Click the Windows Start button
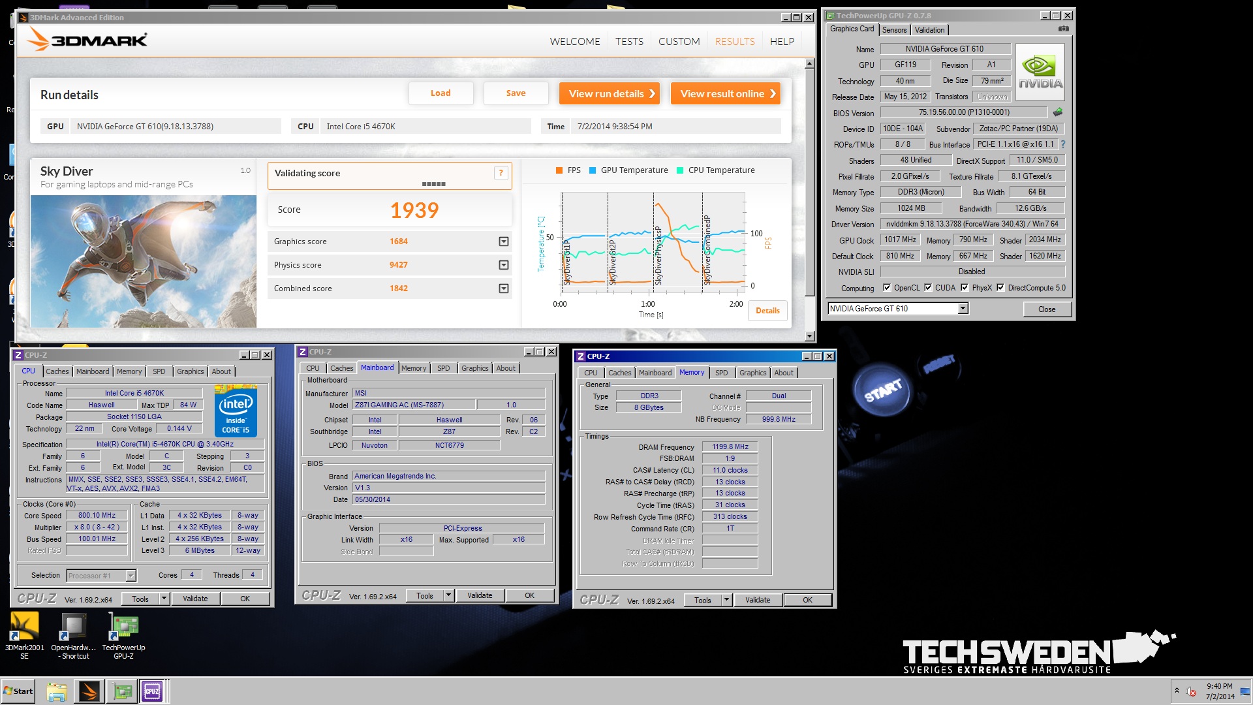This screenshot has width=1253, height=705. pos(18,691)
